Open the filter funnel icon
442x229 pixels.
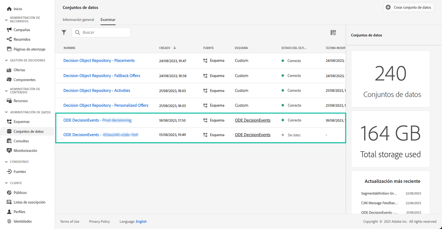64,32
